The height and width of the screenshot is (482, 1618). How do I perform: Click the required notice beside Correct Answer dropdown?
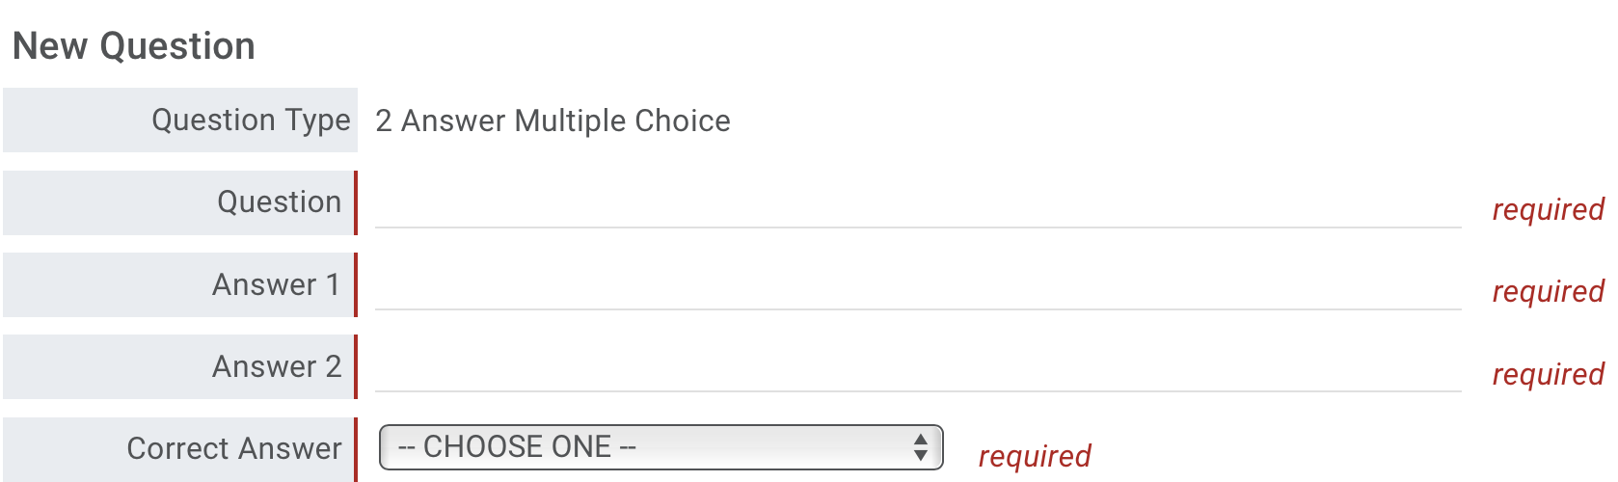click(x=1035, y=456)
